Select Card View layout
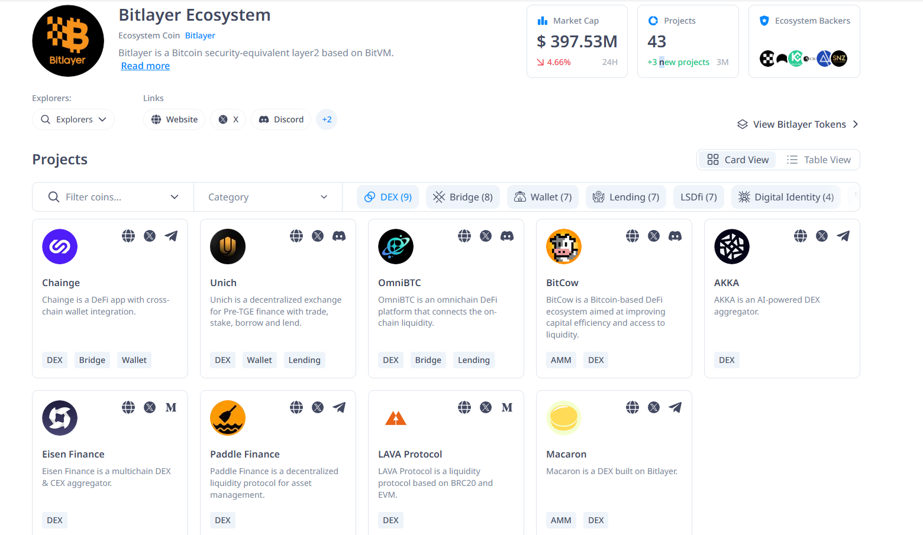923x535 pixels. [x=738, y=160]
